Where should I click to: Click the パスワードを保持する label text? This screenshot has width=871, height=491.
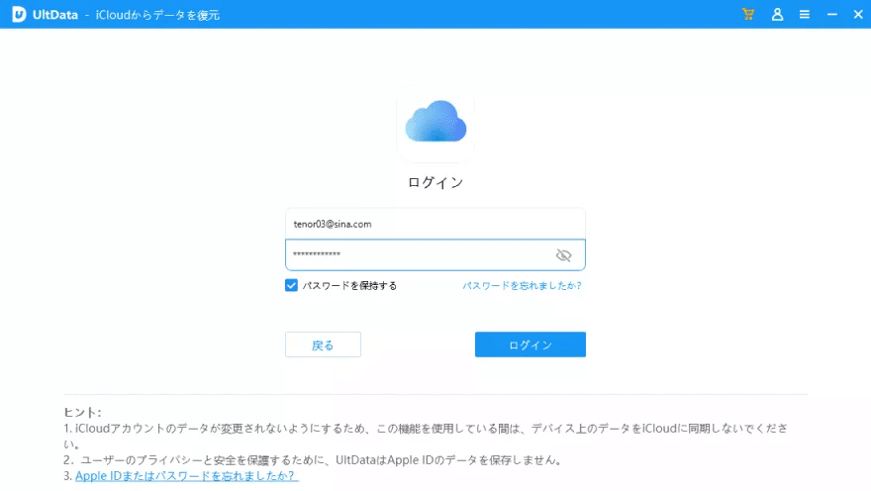pos(349,285)
